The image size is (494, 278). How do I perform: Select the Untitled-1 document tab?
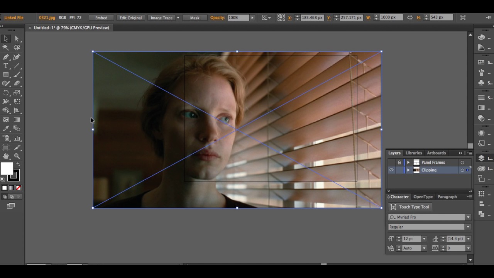(x=71, y=28)
